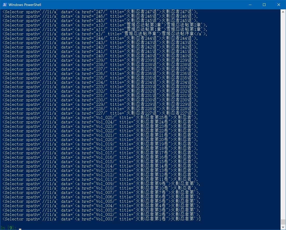
Task: Click the PowerShell icon in title bar
Action: tap(5, 5)
